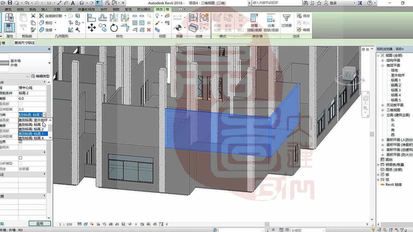
Task: Click the Help question mark icon
Action: click(x=370, y=3)
